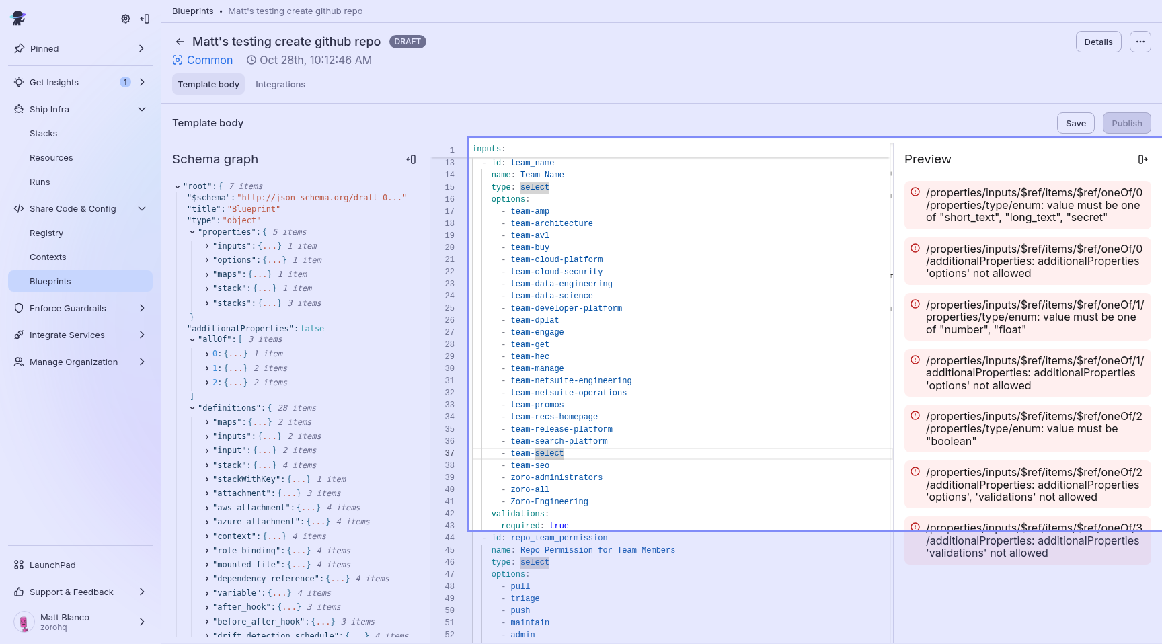Click the settings gear icon in sidebar
The height and width of the screenshot is (644, 1162).
(x=126, y=19)
